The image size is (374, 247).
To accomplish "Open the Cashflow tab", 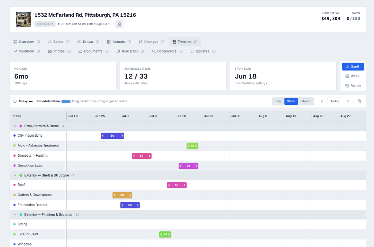I will click(24, 51).
